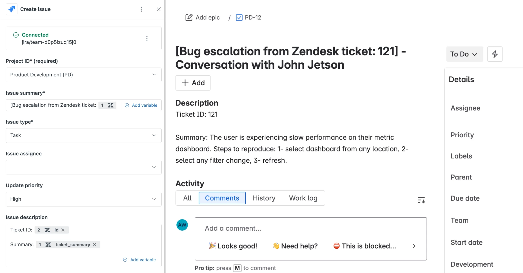Open the Create issue three-dot menu

click(141, 9)
